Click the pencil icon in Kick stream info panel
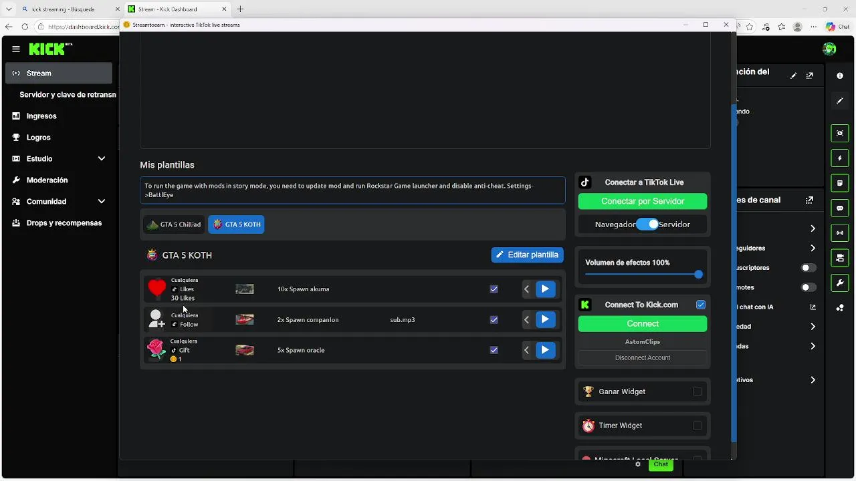The image size is (856, 481). point(794,76)
